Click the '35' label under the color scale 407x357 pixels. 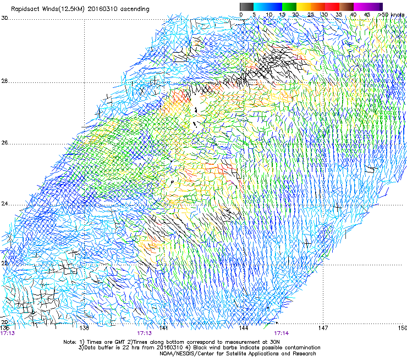339,15
